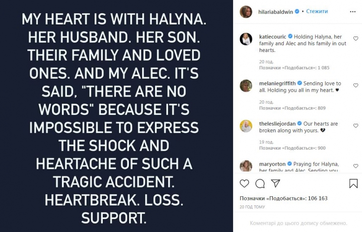Save post with bookmark icon
362x232 pixels.
353,183
